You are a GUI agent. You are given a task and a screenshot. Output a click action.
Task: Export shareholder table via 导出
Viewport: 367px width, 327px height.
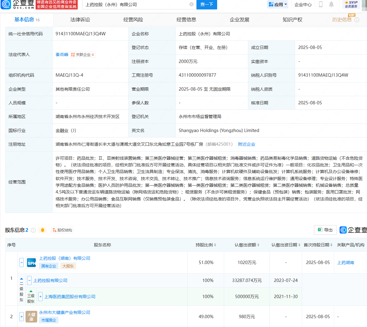[x=325, y=230]
